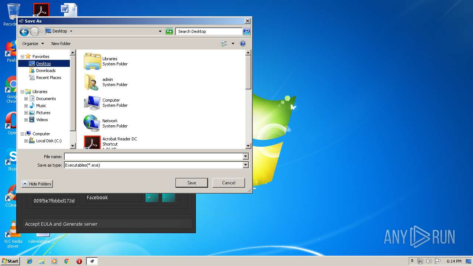Expand the Videos library node
Screen dimensions: 473x266
point(26,120)
